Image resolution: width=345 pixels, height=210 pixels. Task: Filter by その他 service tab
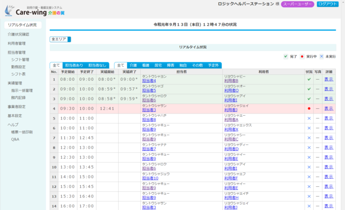click(197, 65)
